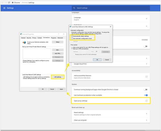Click Cancel in LAN Settings dialog
The height and width of the screenshot is (131, 161).
click(107, 60)
